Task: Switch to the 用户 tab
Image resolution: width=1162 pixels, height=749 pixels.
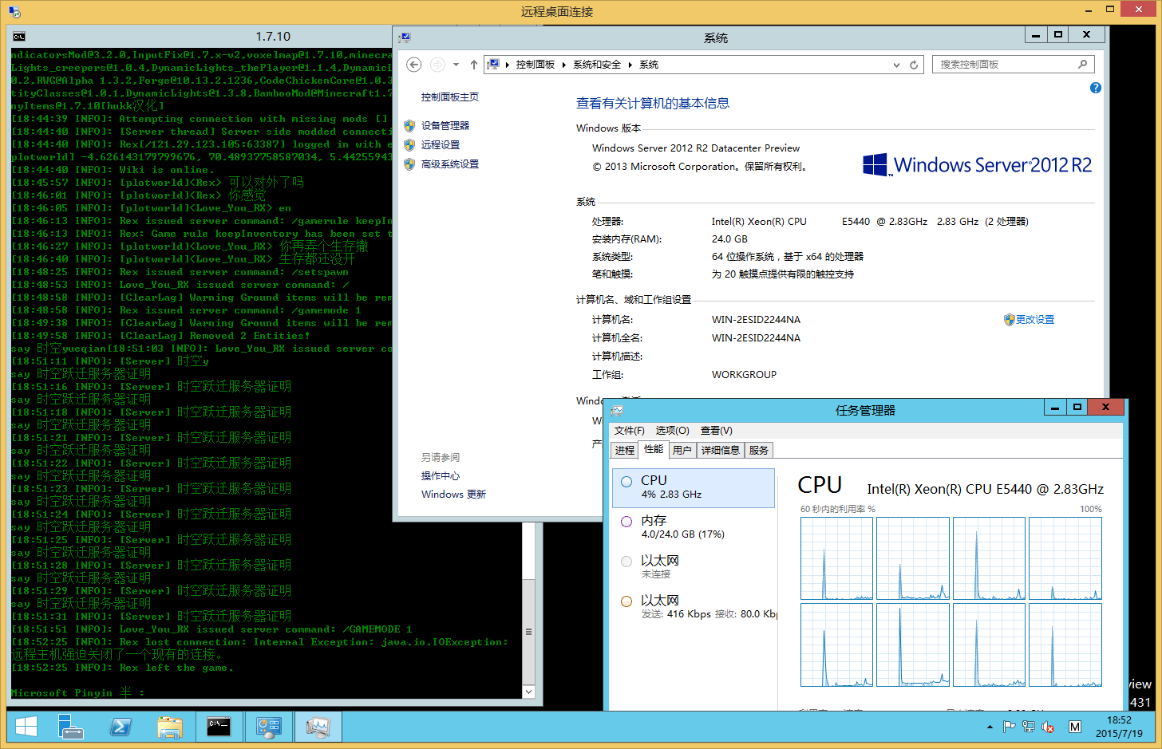Action: 682,450
